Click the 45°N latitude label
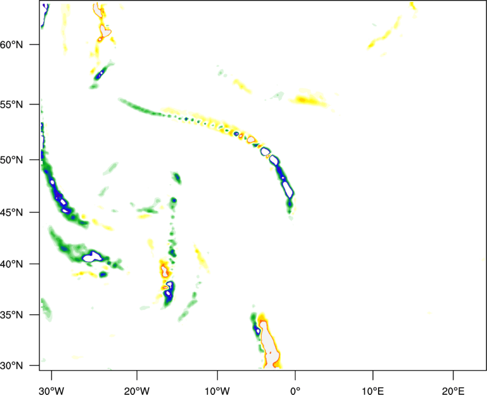The height and width of the screenshot is (395, 487). click(x=12, y=213)
